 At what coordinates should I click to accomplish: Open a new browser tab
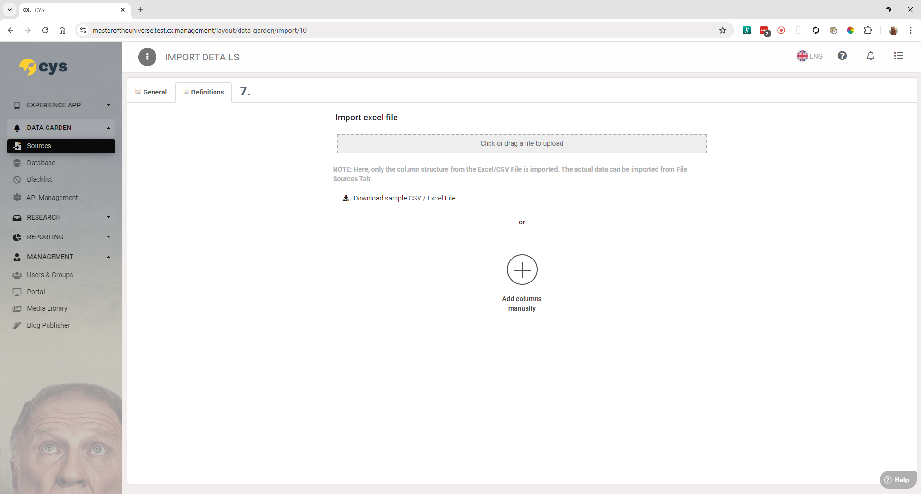click(140, 10)
